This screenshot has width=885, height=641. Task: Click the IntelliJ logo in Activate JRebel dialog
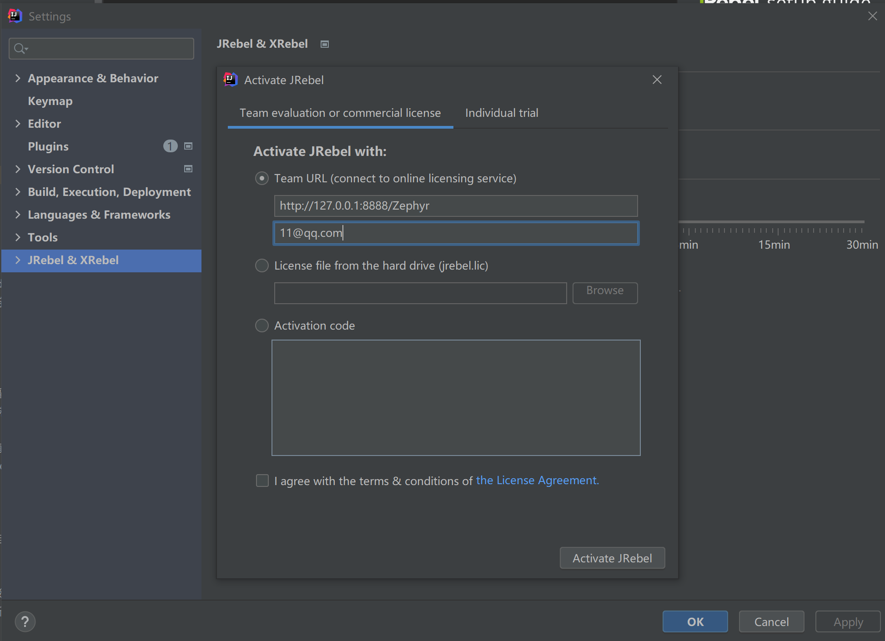tap(231, 80)
